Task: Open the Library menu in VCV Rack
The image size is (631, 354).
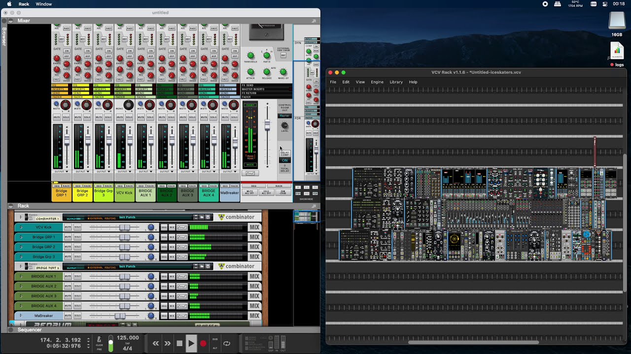Action: click(x=396, y=82)
